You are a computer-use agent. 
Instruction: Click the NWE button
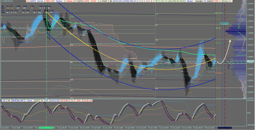(x=14, y=101)
